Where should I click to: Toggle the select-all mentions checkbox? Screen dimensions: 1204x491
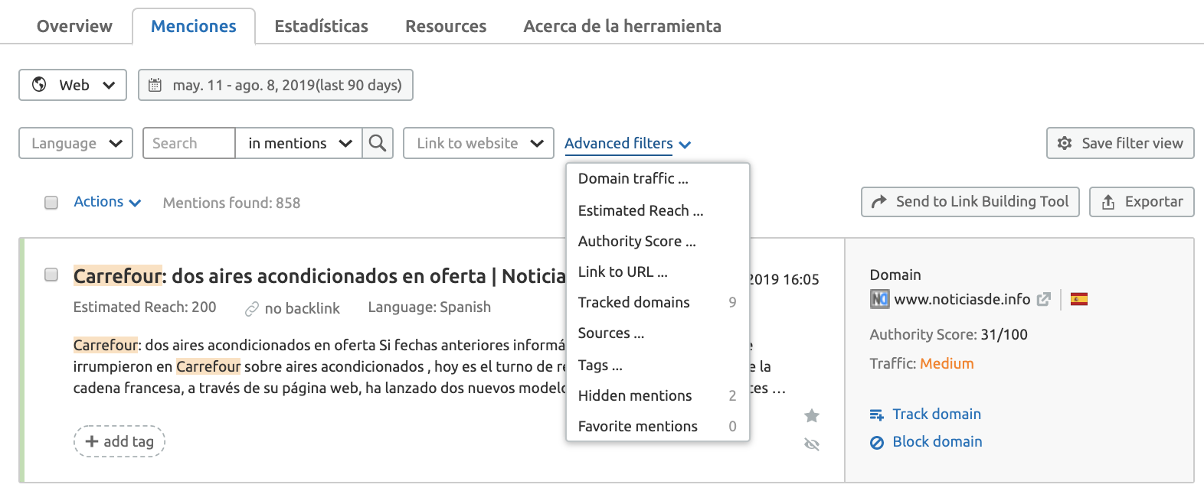coord(51,203)
